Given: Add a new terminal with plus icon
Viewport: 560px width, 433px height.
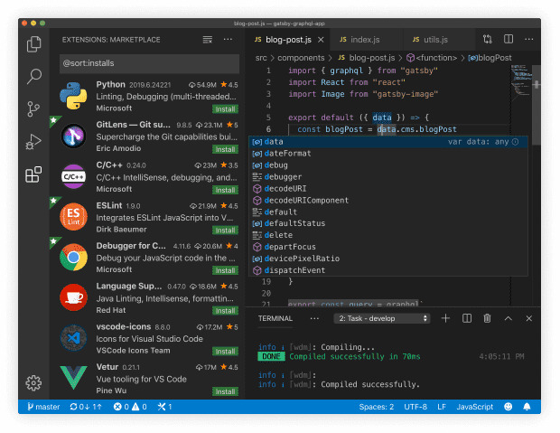Looking at the screenshot, I should (x=445, y=318).
